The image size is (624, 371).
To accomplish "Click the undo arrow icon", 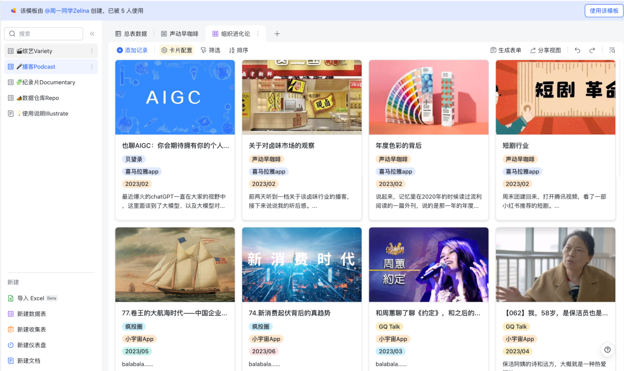I will [x=577, y=50].
